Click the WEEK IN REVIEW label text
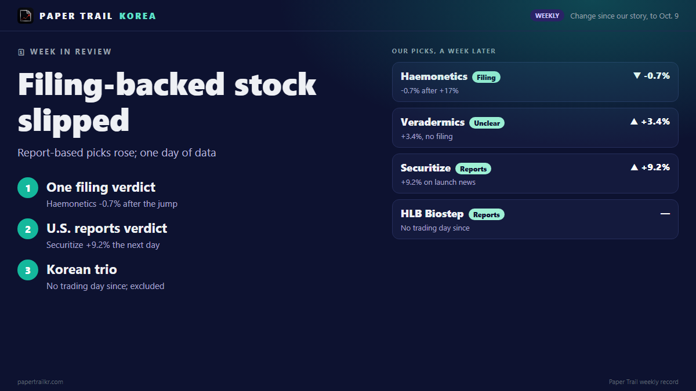The height and width of the screenshot is (391, 696). click(x=71, y=52)
